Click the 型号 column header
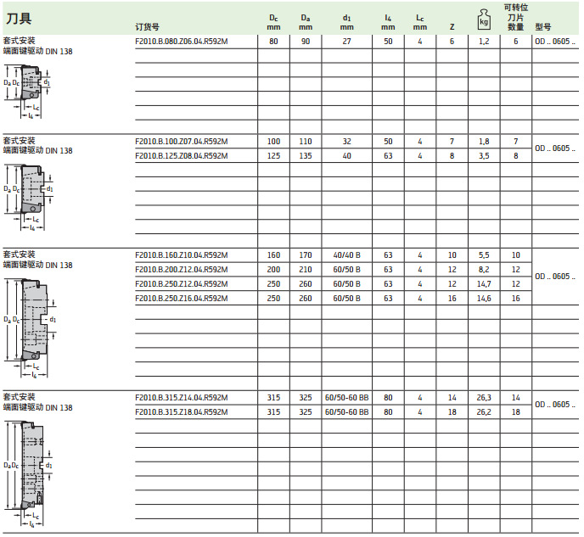The width and height of the screenshot is (584, 537). 544,26
